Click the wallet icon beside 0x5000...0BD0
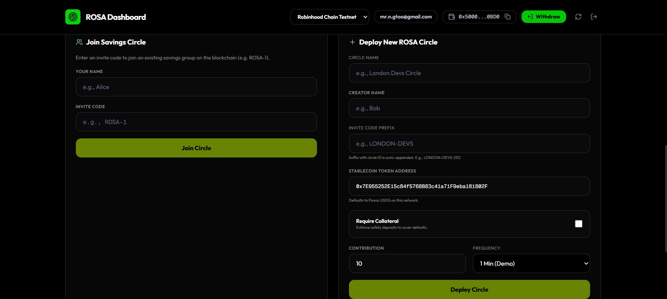The width and height of the screenshot is (667, 299). tap(452, 17)
